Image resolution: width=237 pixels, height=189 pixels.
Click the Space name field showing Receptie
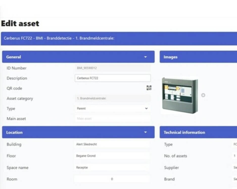(112, 167)
